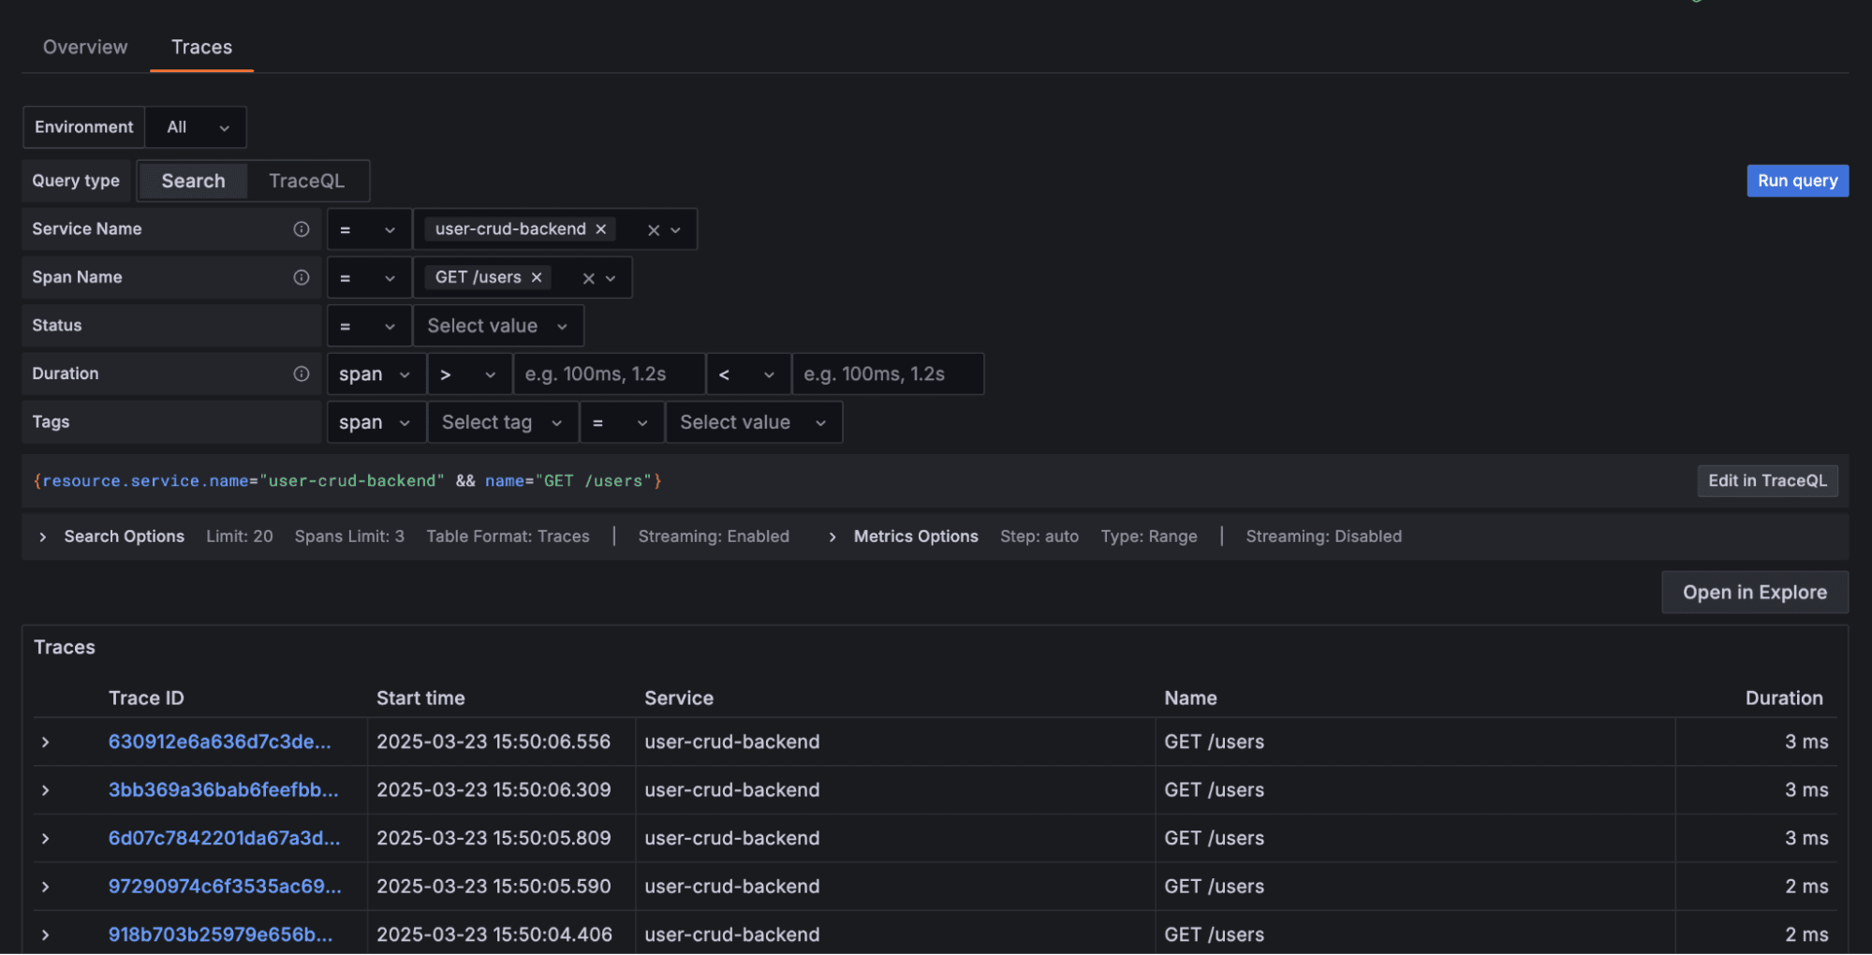Clear the Service Name filter with its x icon
The width and height of the screenshot is (1872, 955).
tap(653, 228)
